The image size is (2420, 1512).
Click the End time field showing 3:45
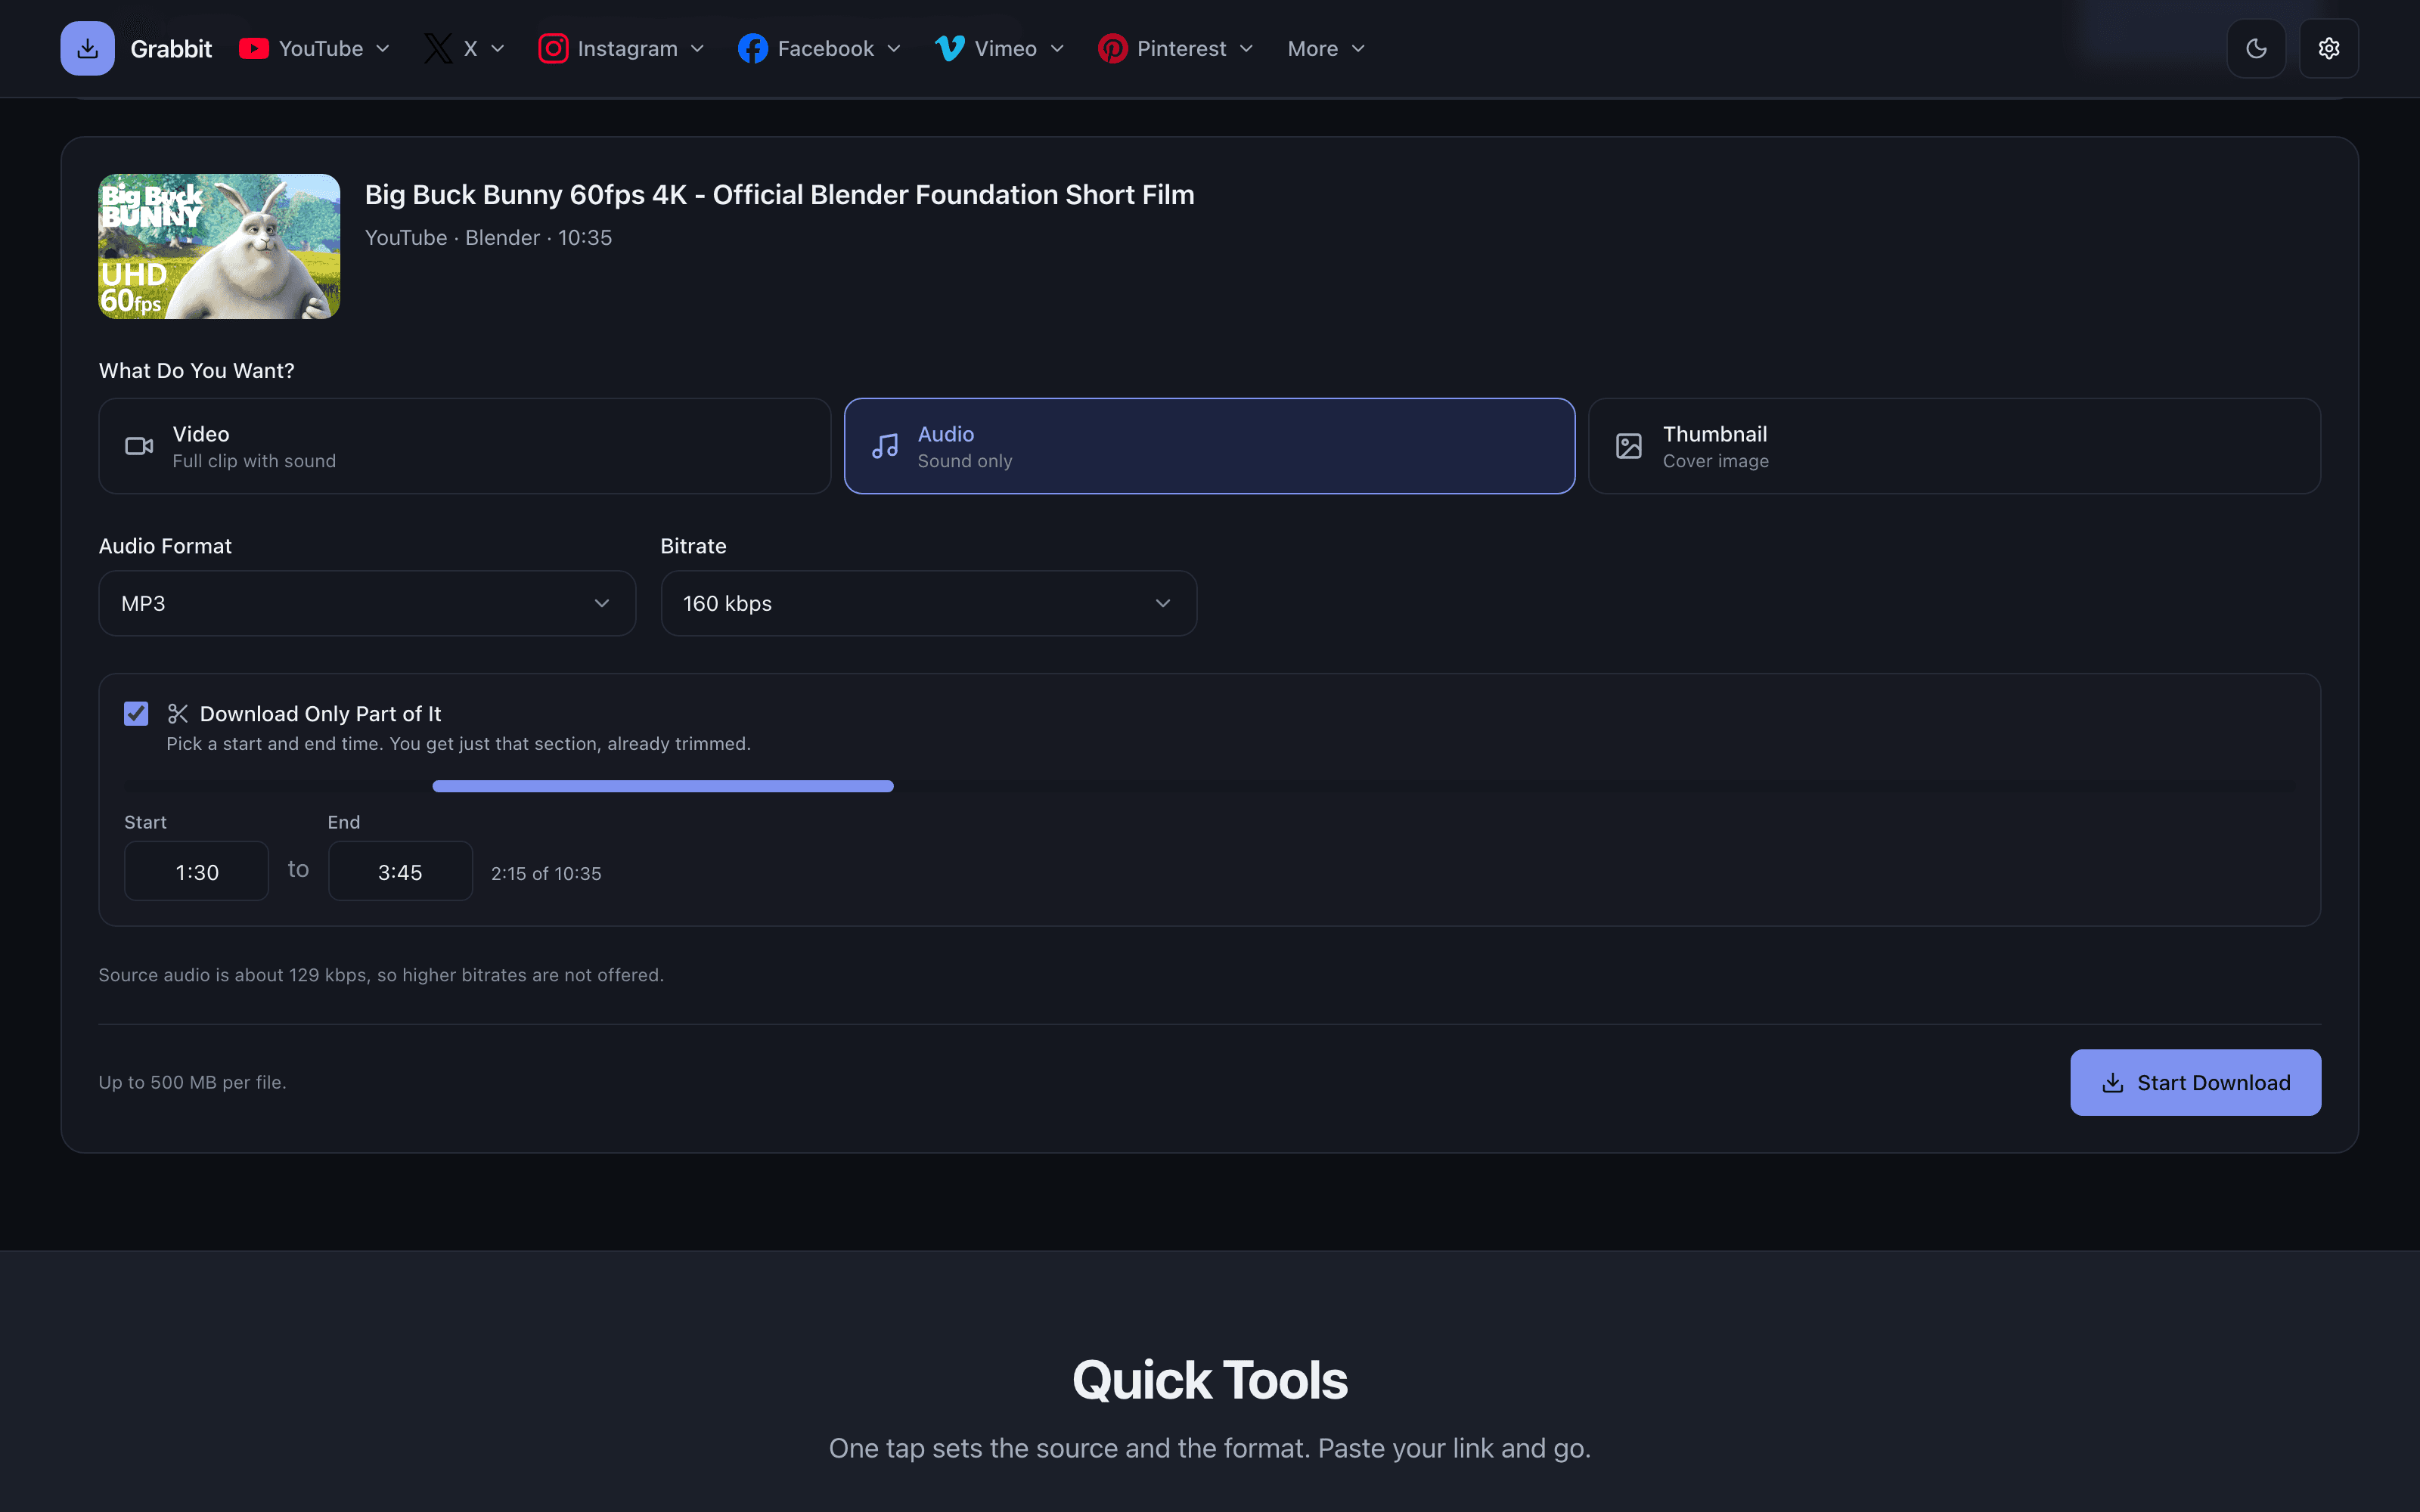click(400, 871)
